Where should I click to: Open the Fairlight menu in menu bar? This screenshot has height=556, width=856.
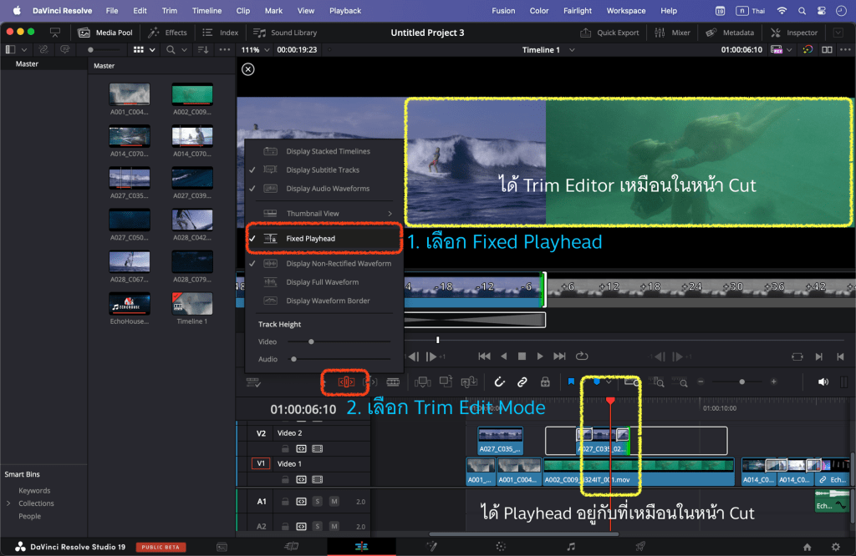578,11
